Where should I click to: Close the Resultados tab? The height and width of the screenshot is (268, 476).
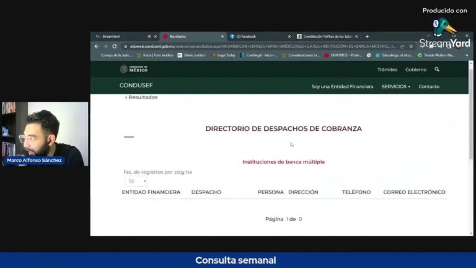point(223,37)
